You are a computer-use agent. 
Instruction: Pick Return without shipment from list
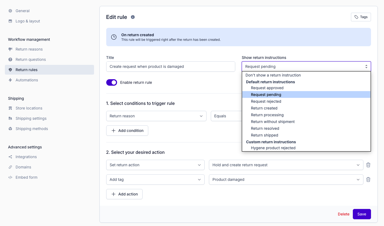[x=273, y=122]
